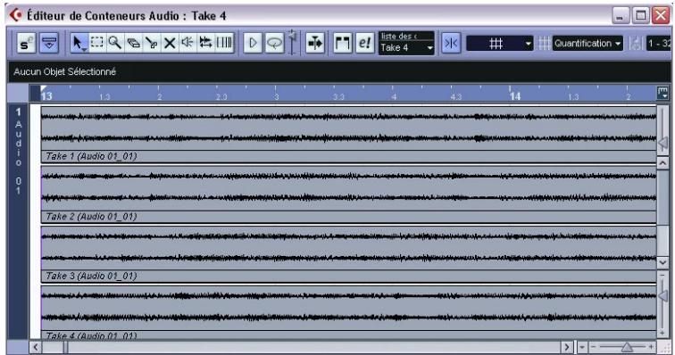Toggle the Autoscroll button

click(314, 43)
